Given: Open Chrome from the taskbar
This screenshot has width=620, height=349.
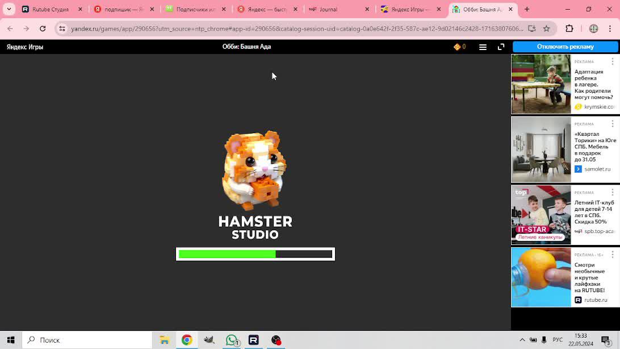Looking at the screenshot, I should [x=187, y=340].
